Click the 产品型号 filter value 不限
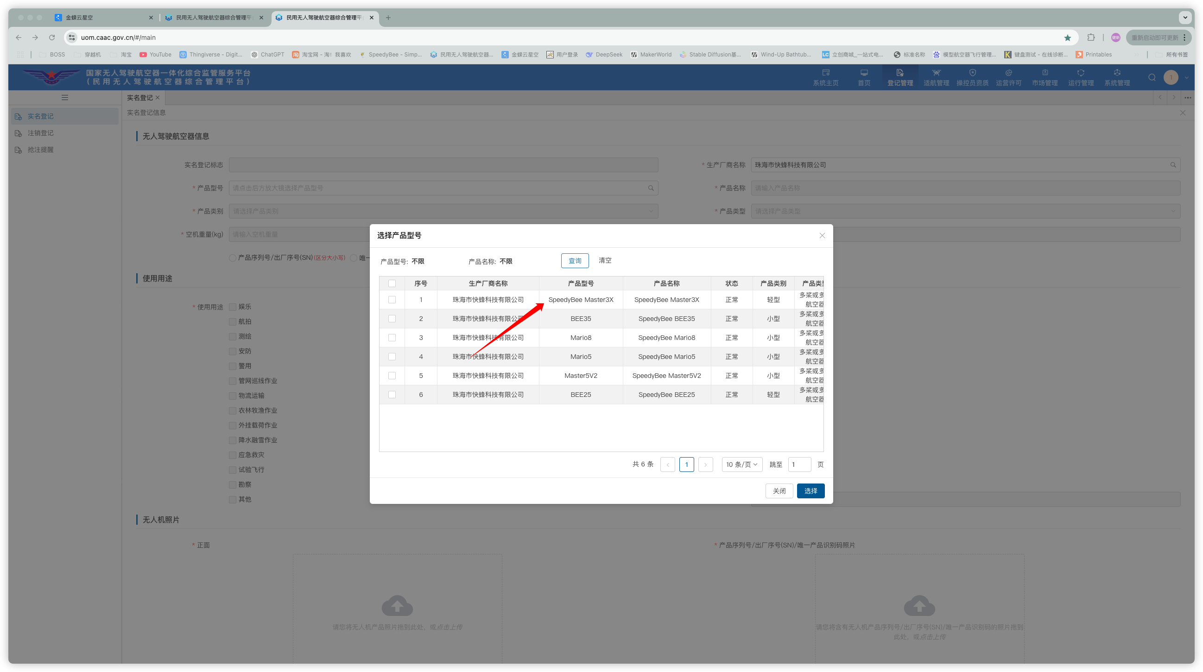This screenshot has width=1203, height=672. 418,261
